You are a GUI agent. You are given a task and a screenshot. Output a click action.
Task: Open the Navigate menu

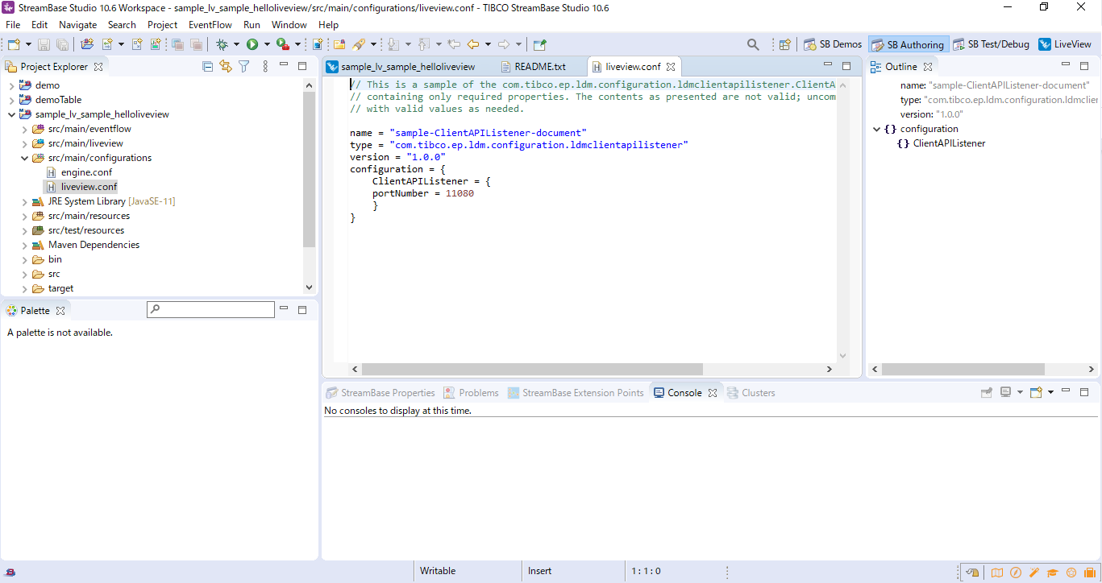point(77,25)
